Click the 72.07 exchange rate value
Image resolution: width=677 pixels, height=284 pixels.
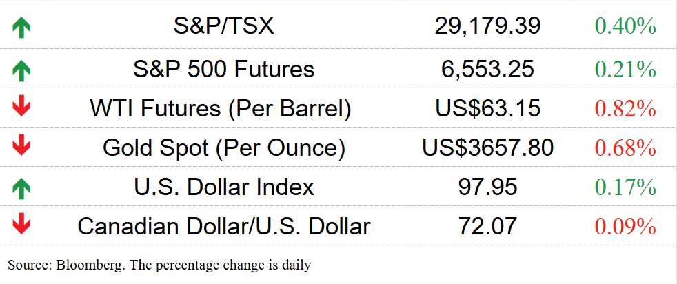(x=487, y=225)
